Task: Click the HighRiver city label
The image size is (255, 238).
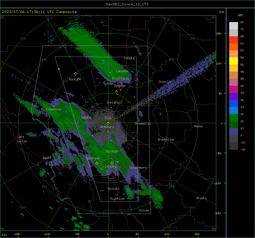Action: point(118,199)
